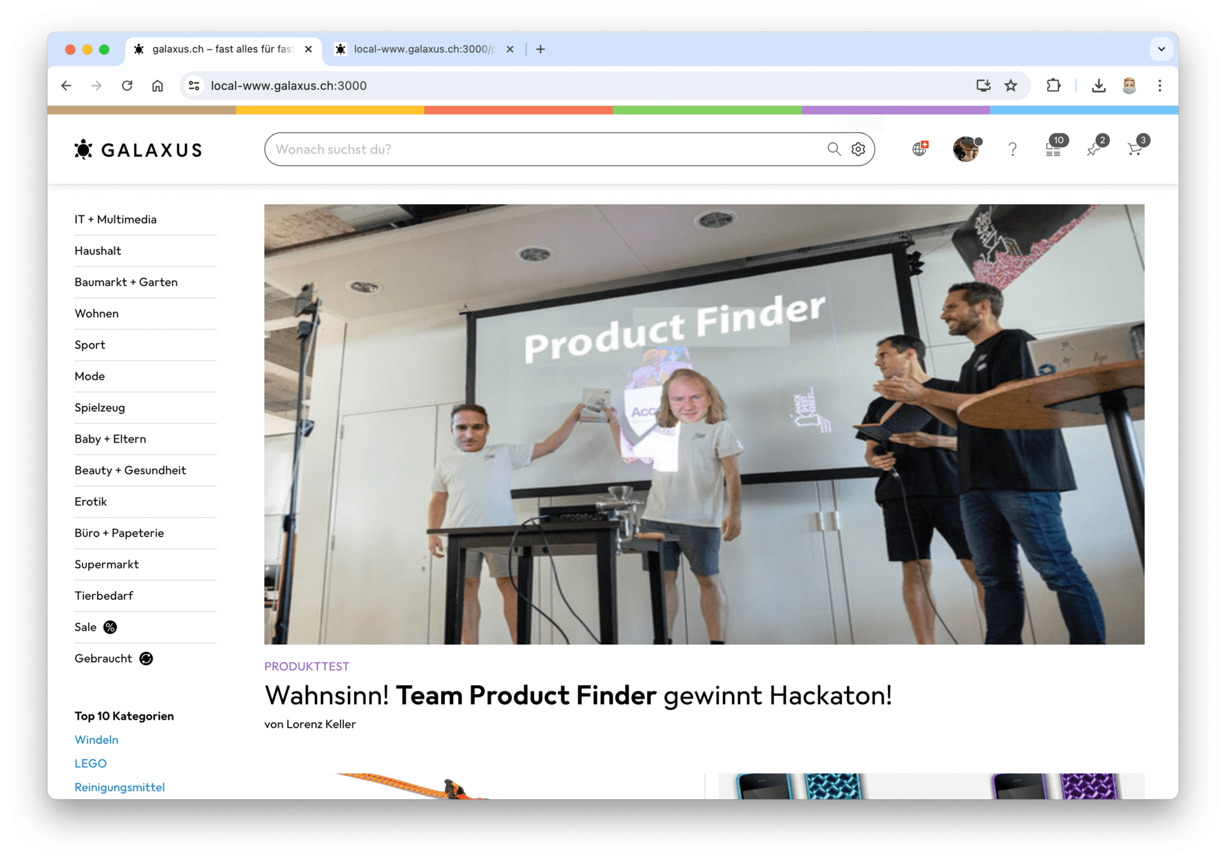Open the Chrome three-dot menu
Screen dimensions: 1226x862
(x=1160, y=86)
